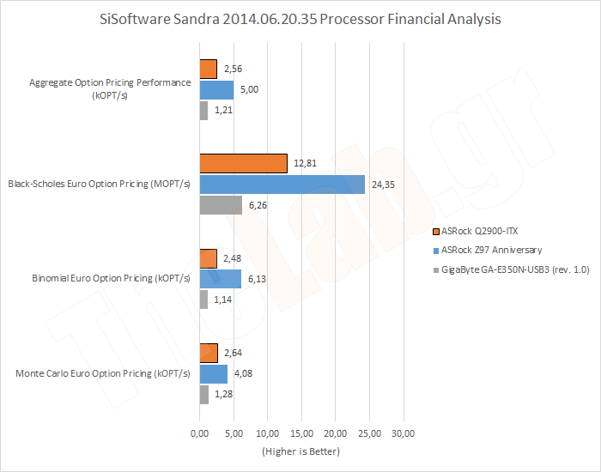Click the 5,00 axis tick label
The image size is (601, 472).
234,433
